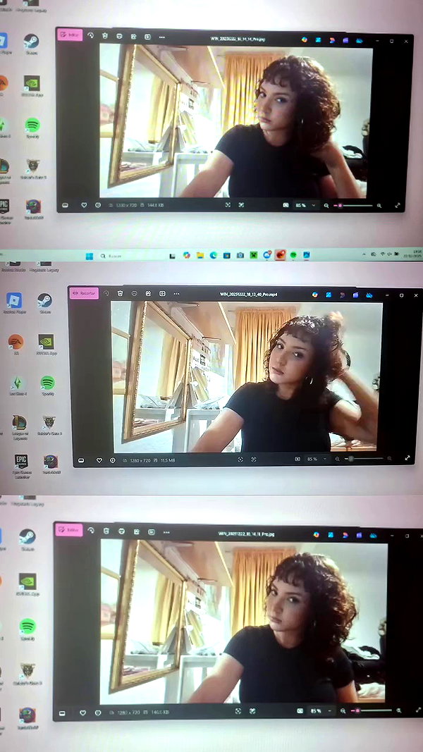Image resolution: width=423 pixels, height=752 pixels.
Task: Click the 1280 x 720 dimensions text in the top window
Action: click(125, 205)
